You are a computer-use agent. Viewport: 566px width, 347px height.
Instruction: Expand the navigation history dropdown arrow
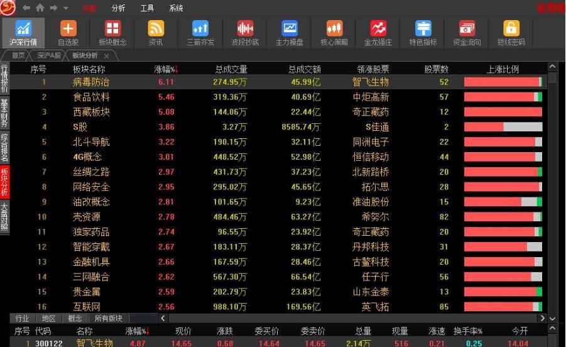66,8
